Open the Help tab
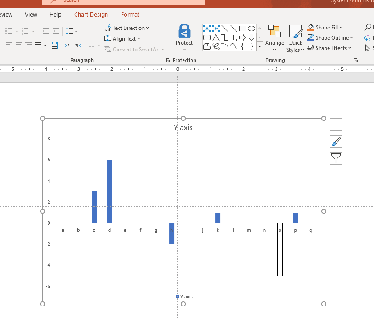374x318 pixels. 55,15
